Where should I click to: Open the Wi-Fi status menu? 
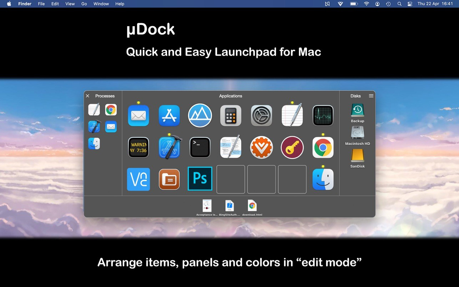coord(366,4)
